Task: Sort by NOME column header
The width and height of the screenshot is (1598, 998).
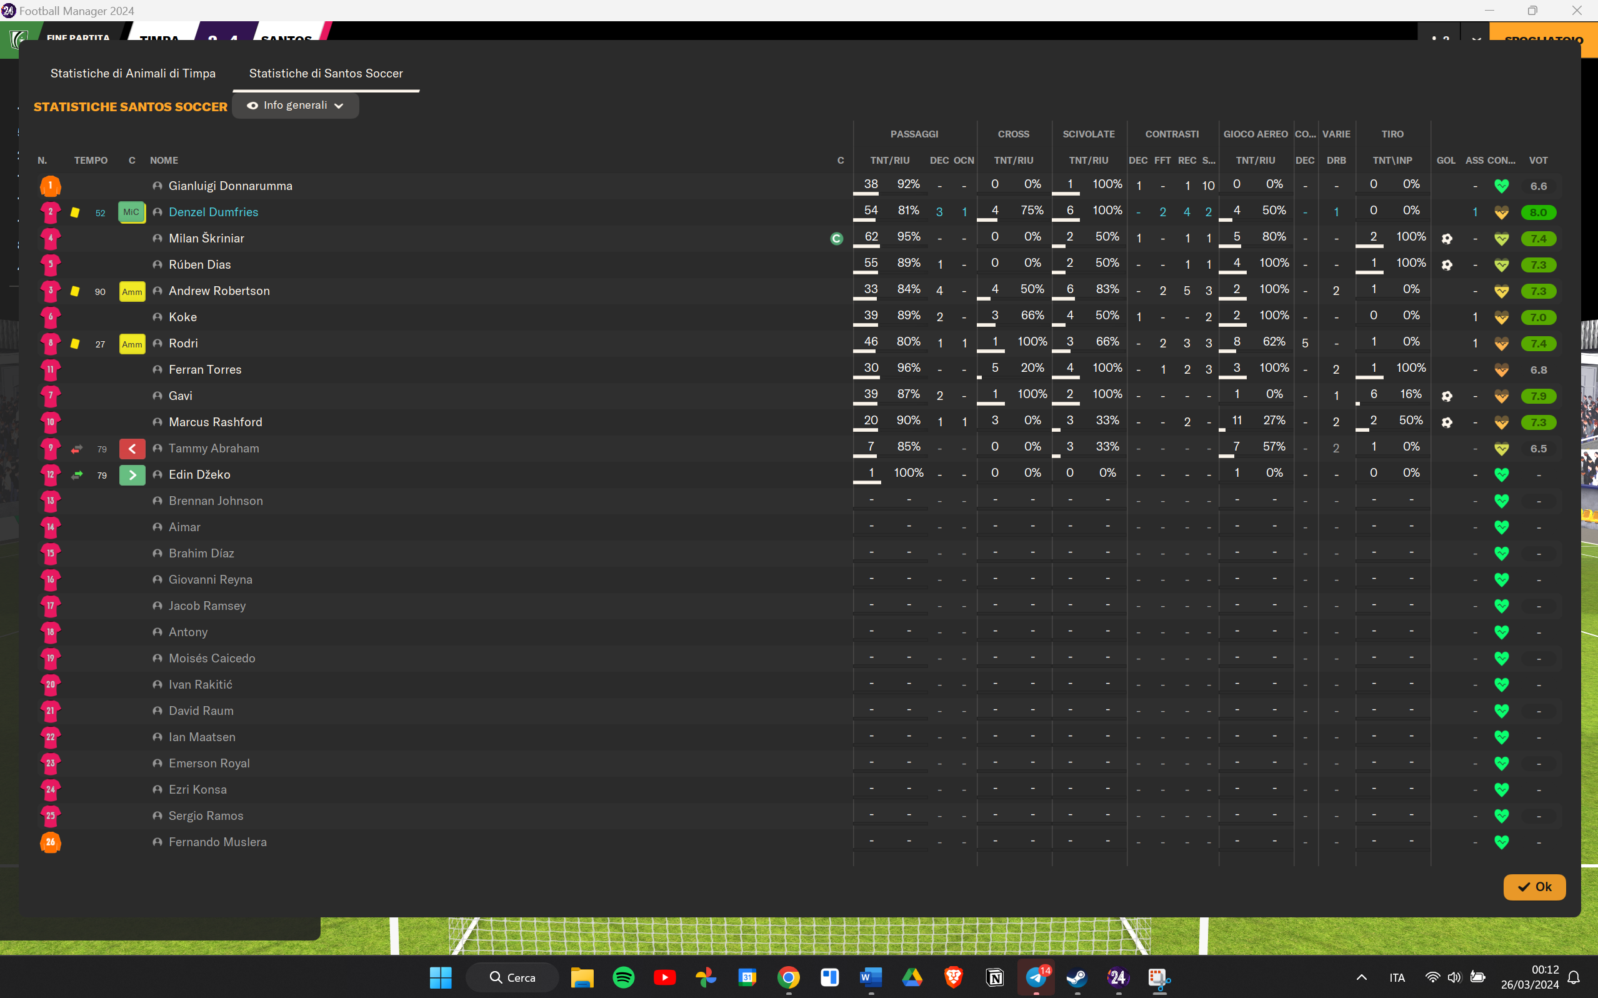Action: [x=164, y=161]
